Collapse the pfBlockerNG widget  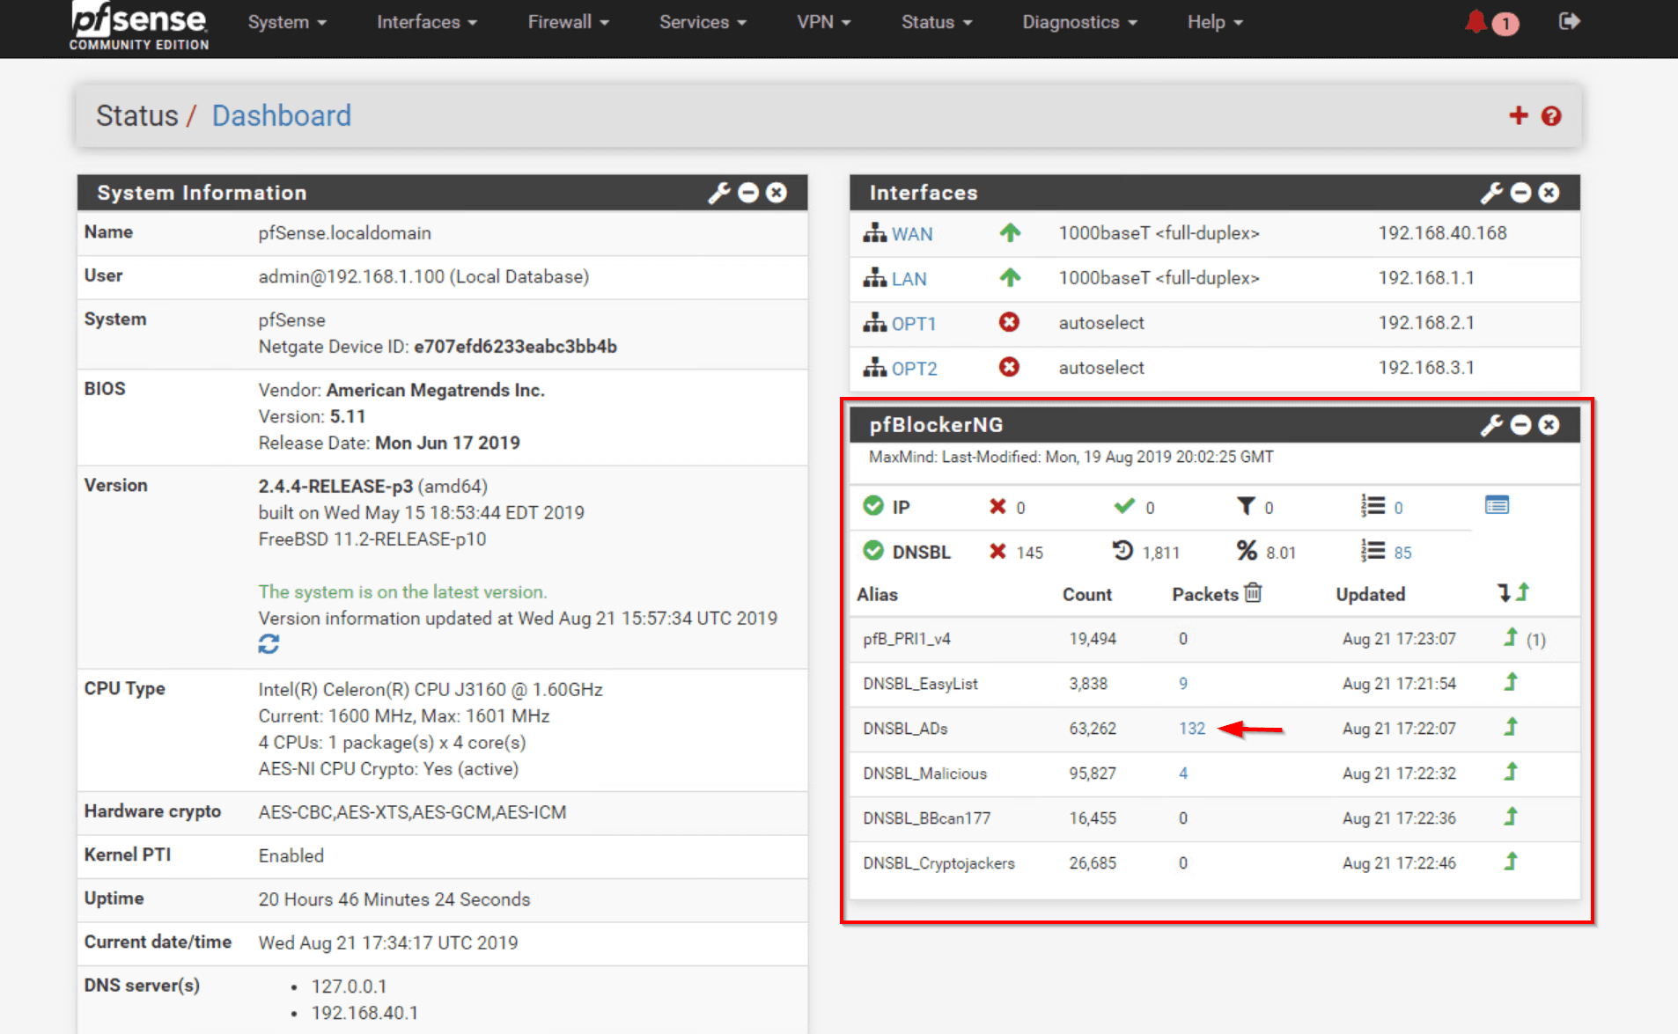(x=1520, y=425)
